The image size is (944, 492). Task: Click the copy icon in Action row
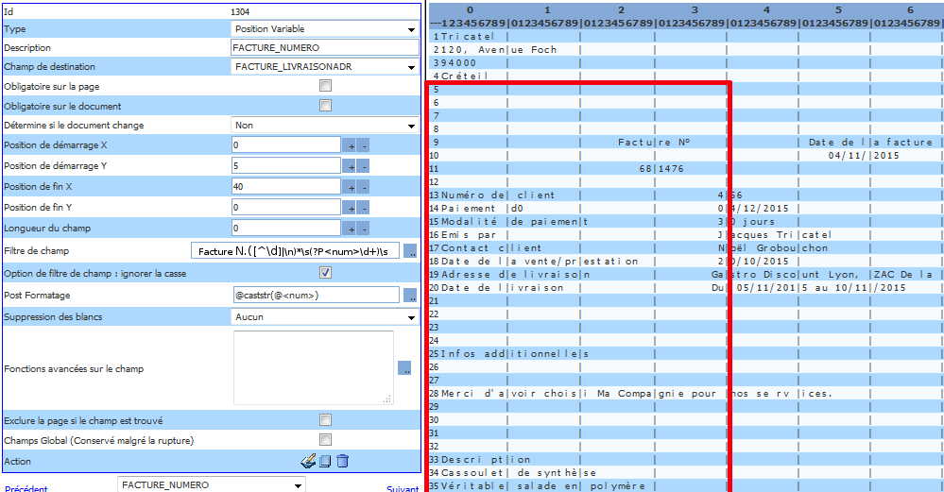tap(324, 461)
